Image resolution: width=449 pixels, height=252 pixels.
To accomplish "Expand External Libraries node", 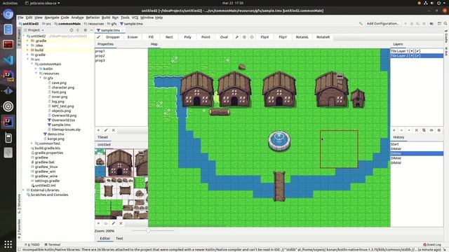I will click(x=24, y=190).
